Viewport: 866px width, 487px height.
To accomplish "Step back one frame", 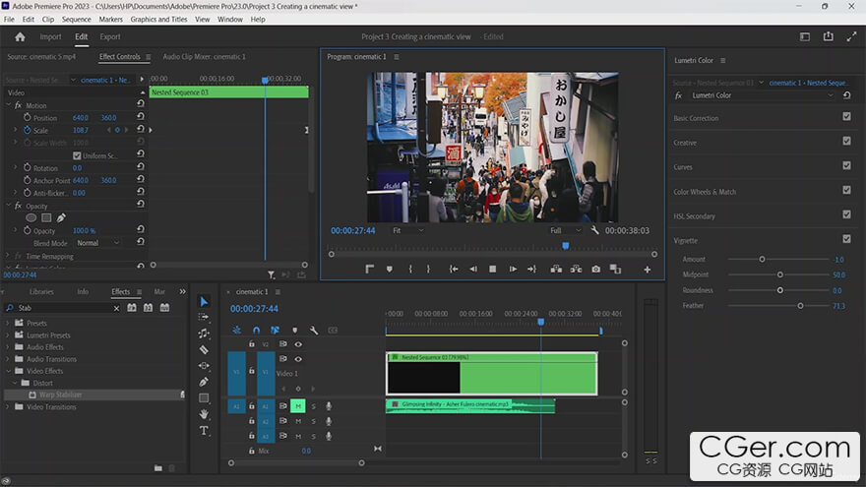I will 473,269.
